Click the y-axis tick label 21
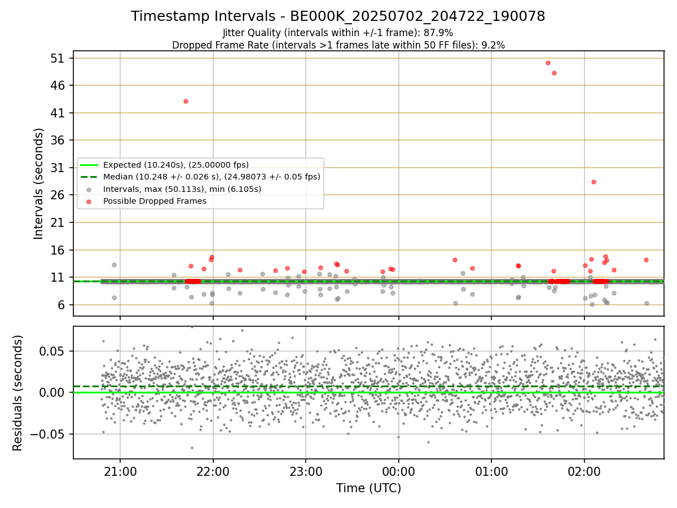Screen dimensions: 677x508 tap(59, 222)
